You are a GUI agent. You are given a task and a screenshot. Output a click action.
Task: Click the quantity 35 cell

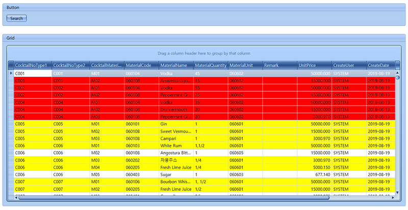tap(211, 102)
